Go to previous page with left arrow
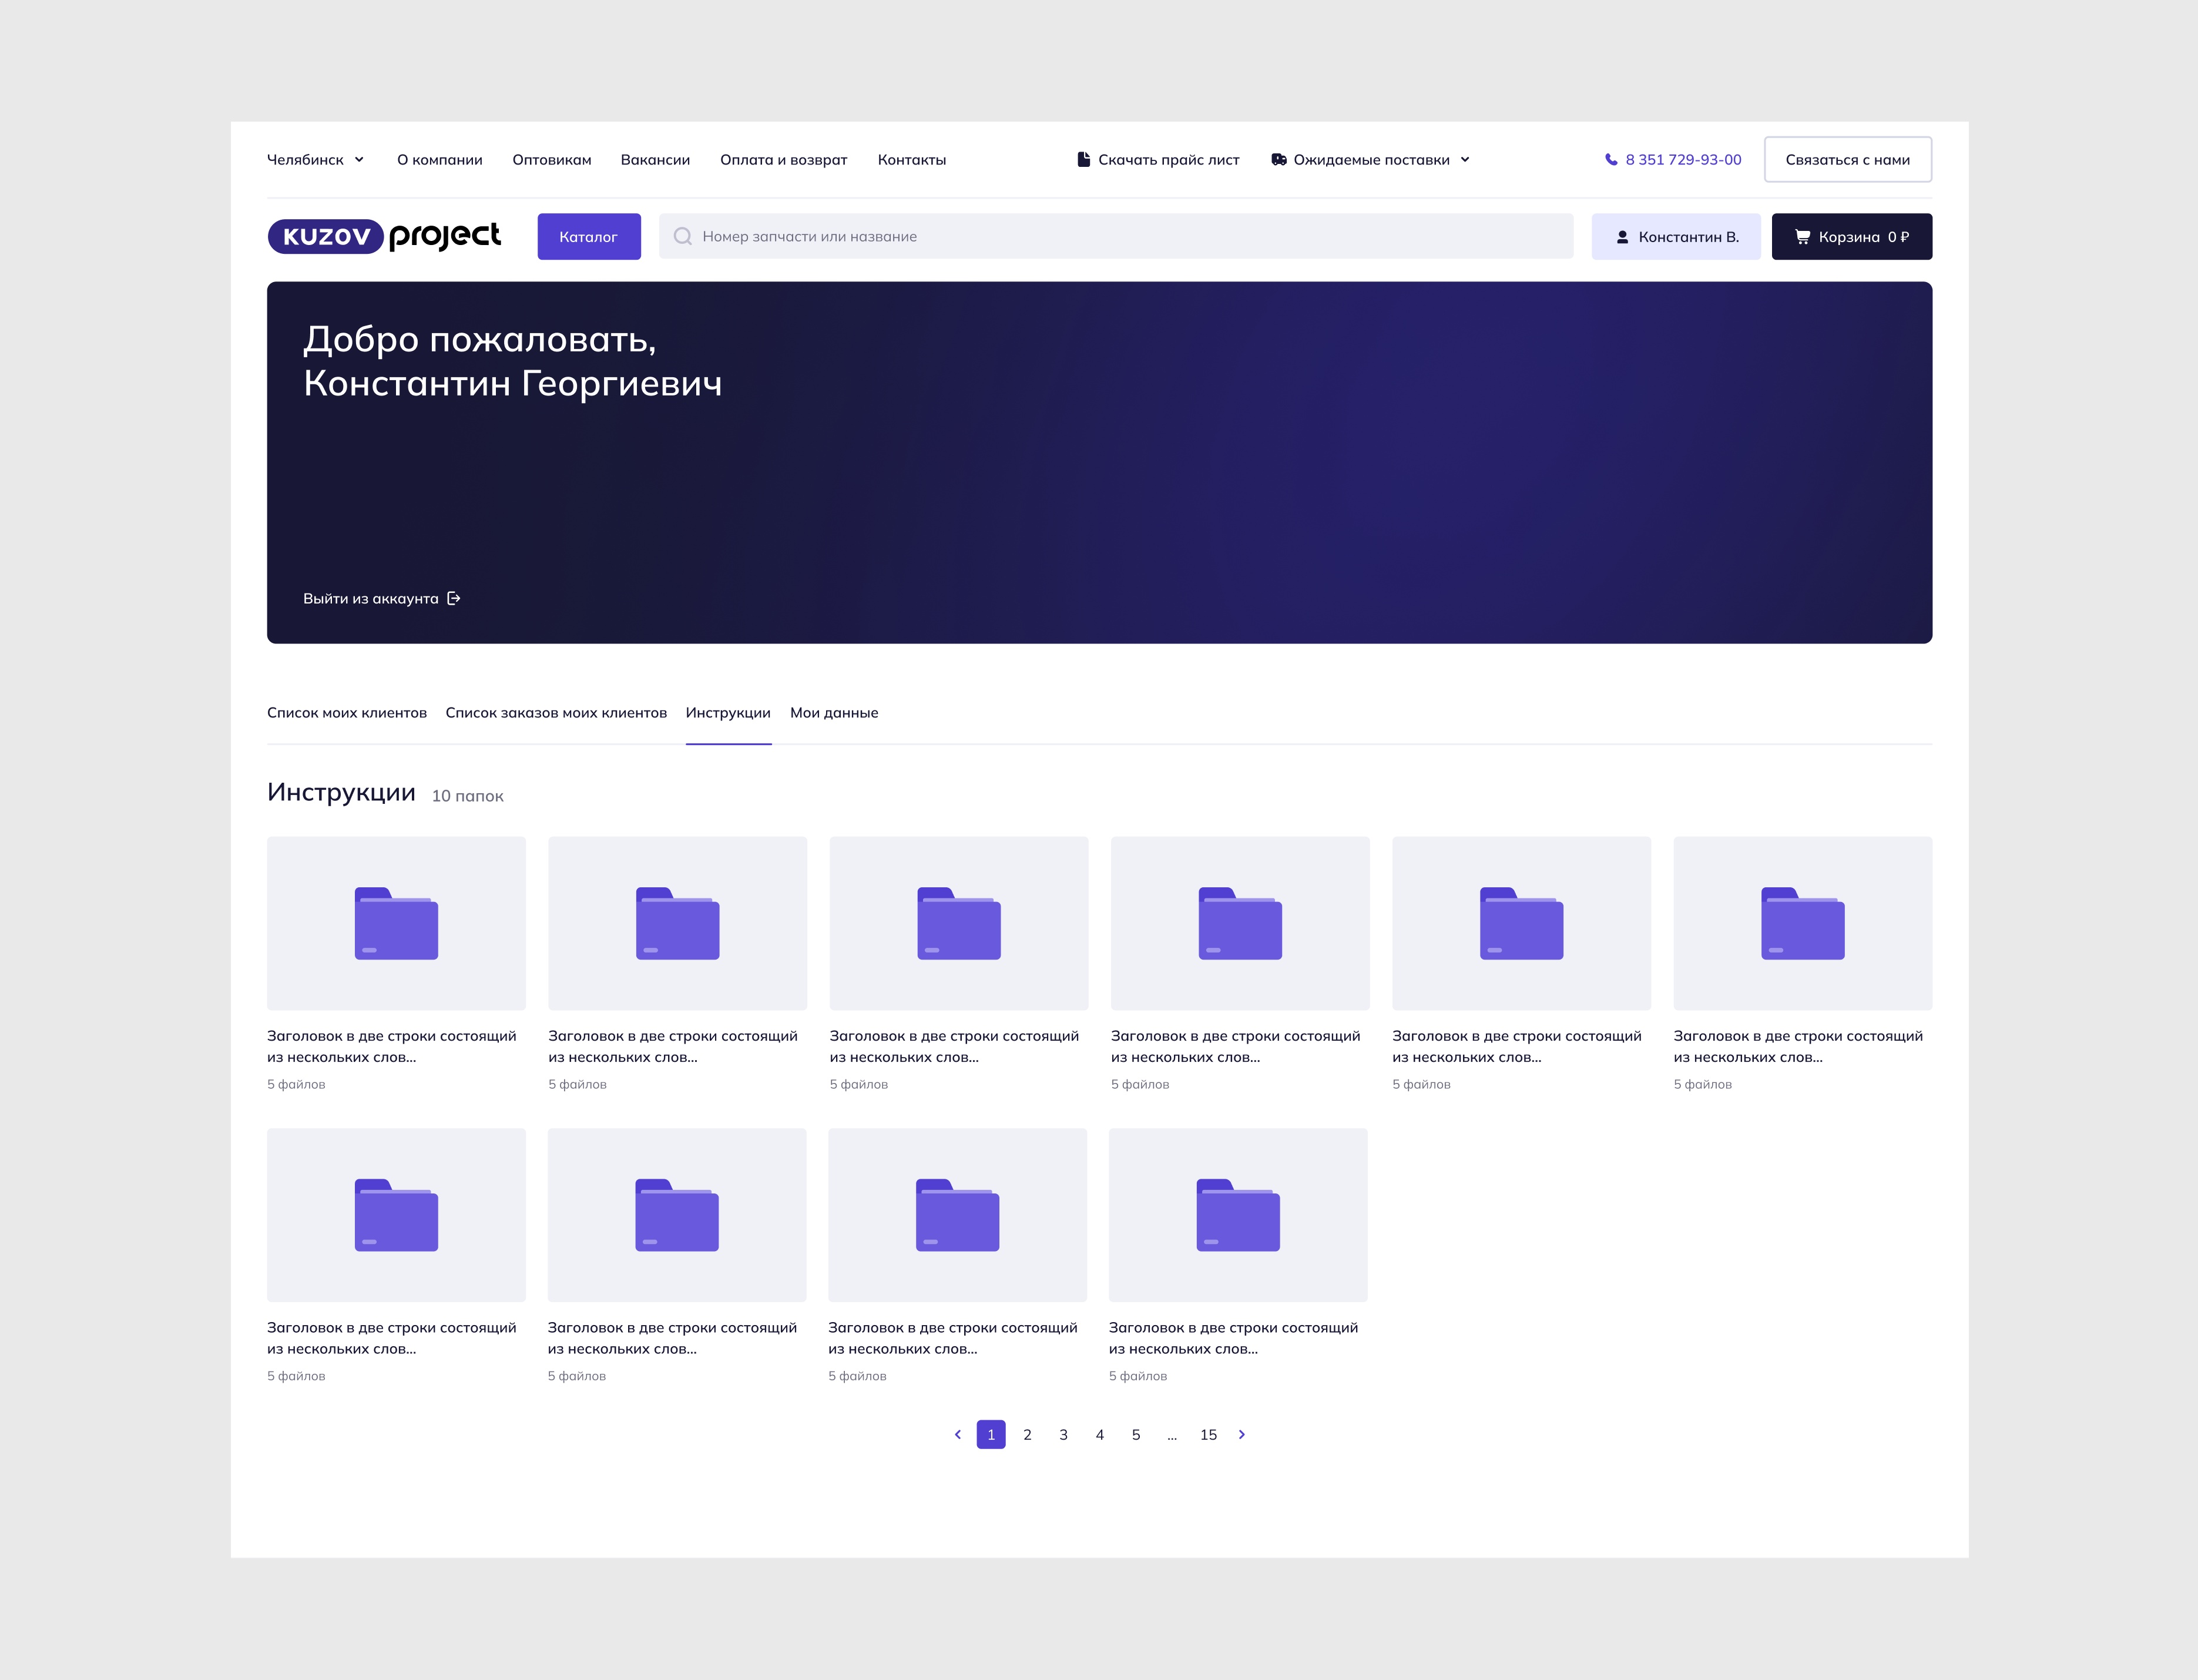The image size is (2198, 1680). (x=957, y=1434)
